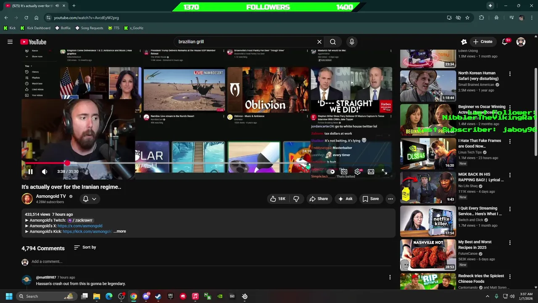Toggle closed captions (CC) in player
The width and height of the screenshot is (538, 303).
pos(344,172)
